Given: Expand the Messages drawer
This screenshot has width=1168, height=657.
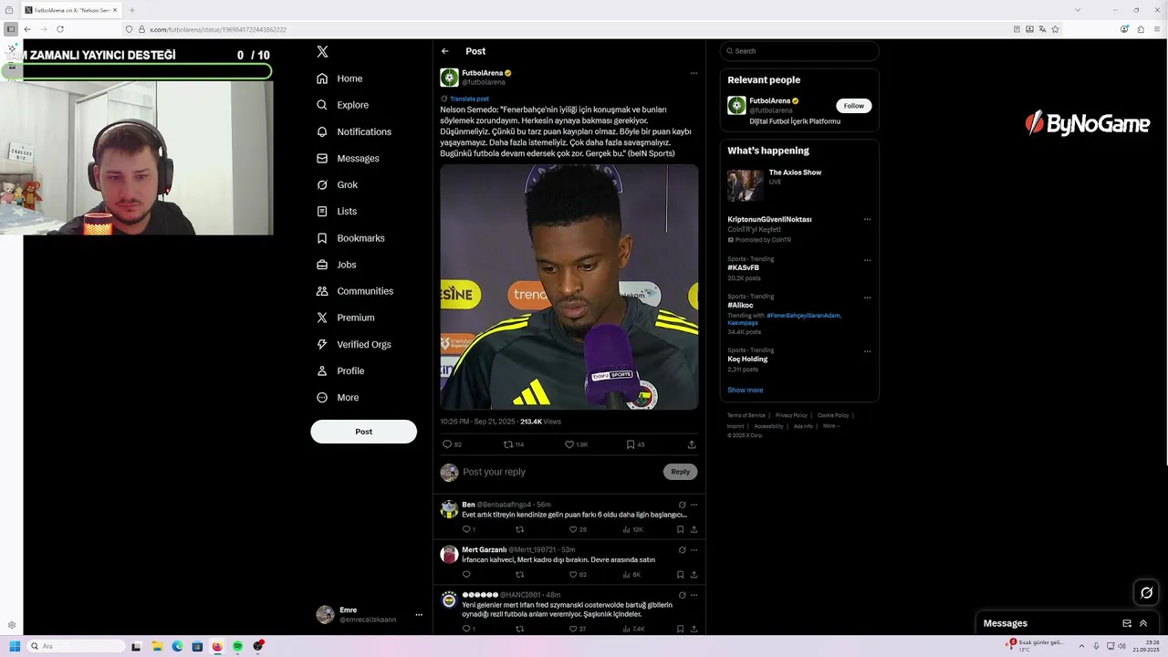Looking at the screenshot, I should pyautogui.click(x=1143, y=623).
